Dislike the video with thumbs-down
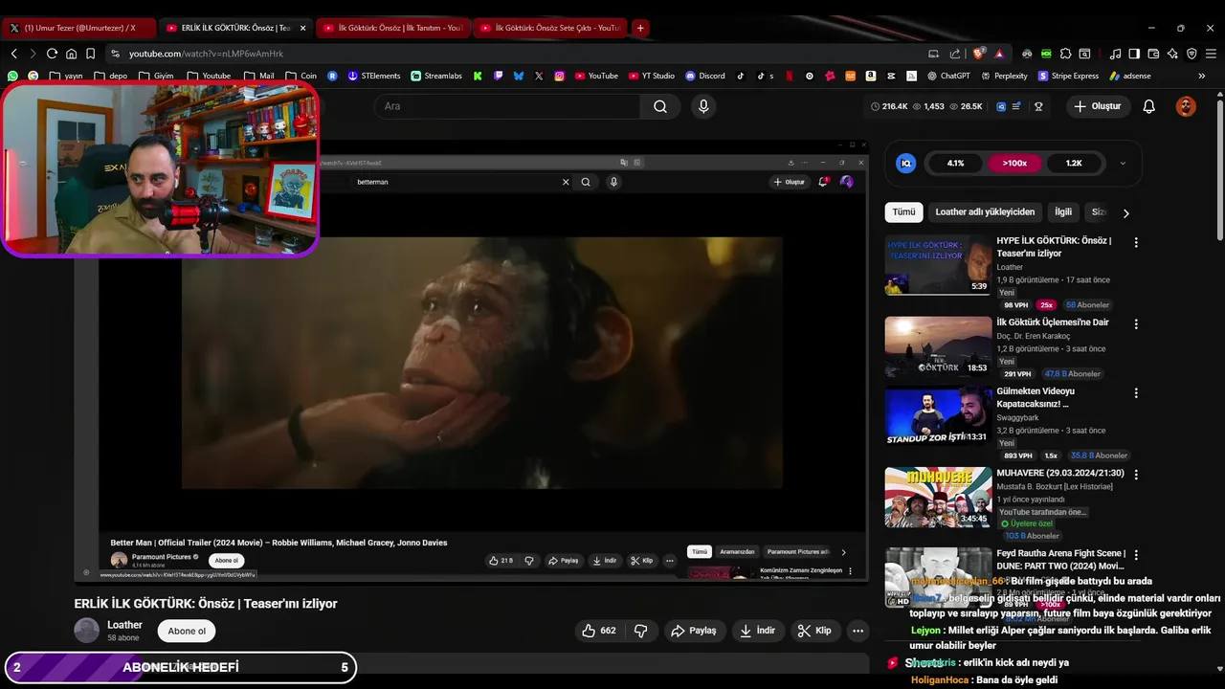1225x689 pixels. [x=641, y=631]
